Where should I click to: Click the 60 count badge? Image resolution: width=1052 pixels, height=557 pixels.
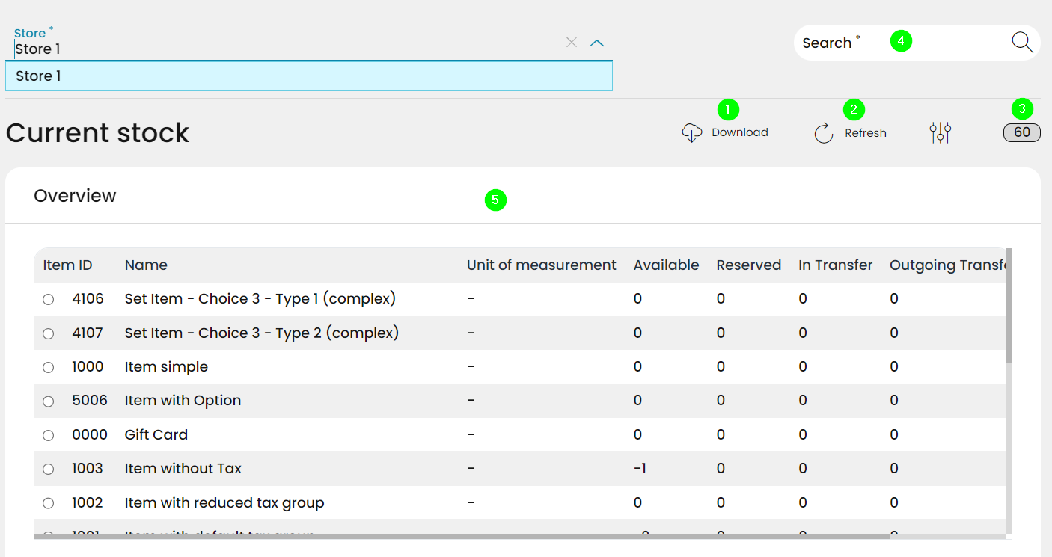(1022, 133)
